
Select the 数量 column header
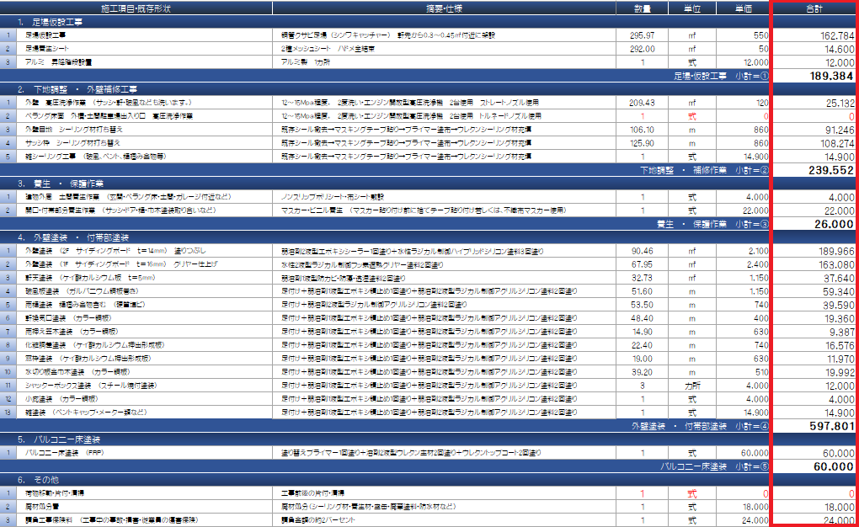pyautogui.click(x=642, y=8)
